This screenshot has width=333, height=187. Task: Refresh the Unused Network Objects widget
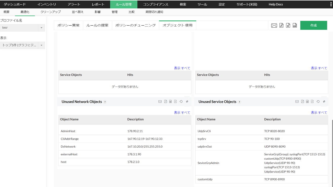181,102
